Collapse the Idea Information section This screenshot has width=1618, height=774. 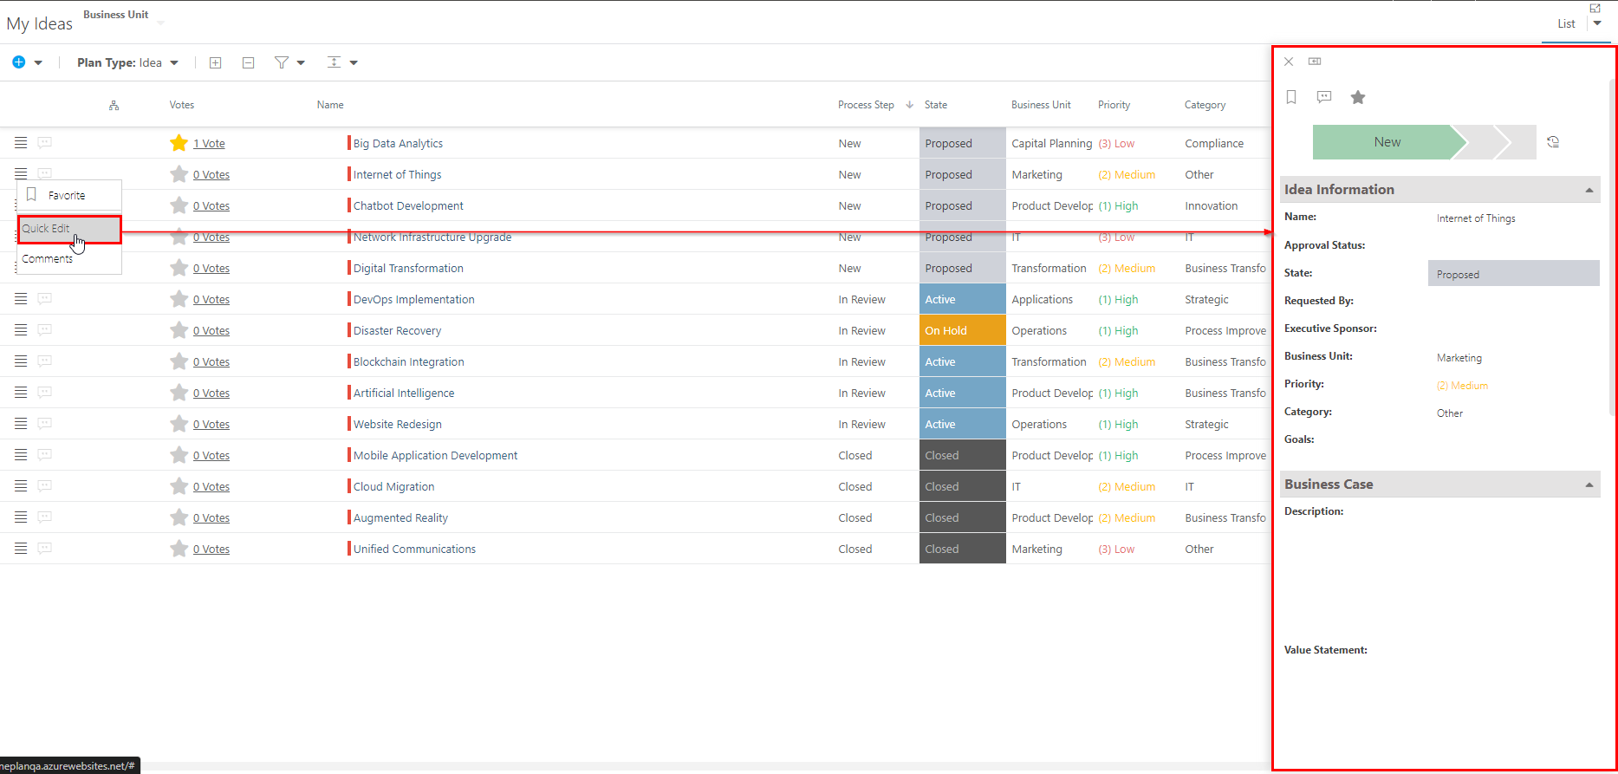pos(1589,190)
